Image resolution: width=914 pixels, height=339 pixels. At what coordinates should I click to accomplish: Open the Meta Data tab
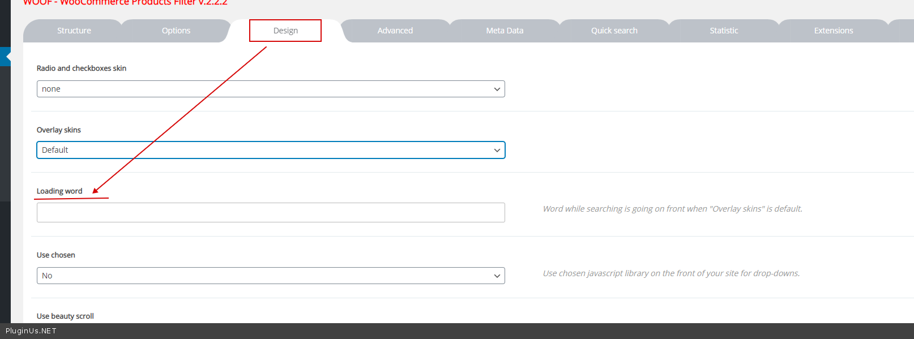coord(504,31)
